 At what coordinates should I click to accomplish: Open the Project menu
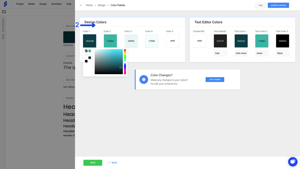click(x=20, y=4)
